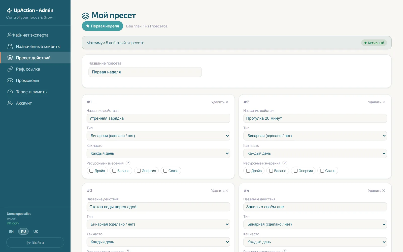
Task: Check the Драйв checkbox in action #2
Action: (x=248, y=171)
